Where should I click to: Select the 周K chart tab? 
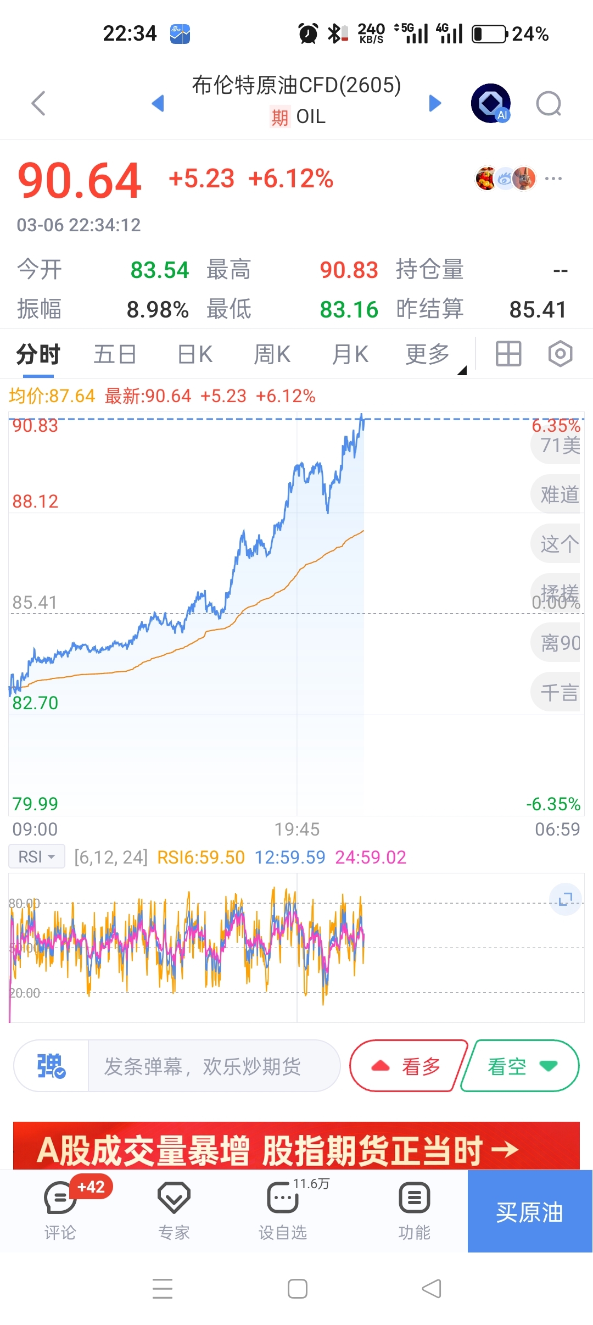pyautogui.click(x=272, y=354)
